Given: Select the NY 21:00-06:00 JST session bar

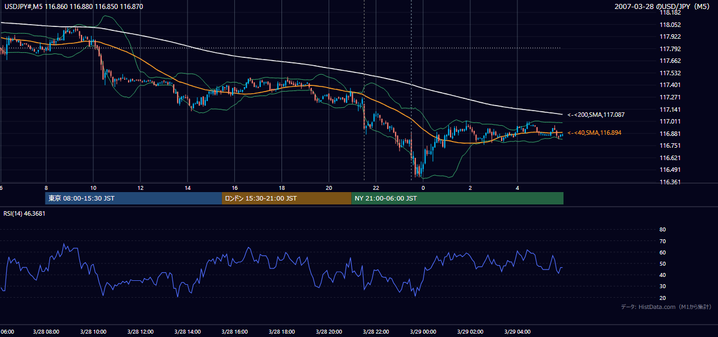Looking at the screenshot, I should [x=457, y=198].
